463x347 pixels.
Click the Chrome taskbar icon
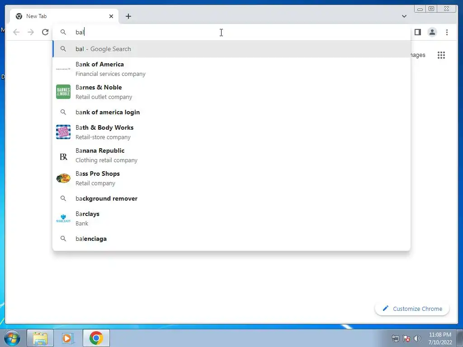pyautogui.click(x=96, y=338)
